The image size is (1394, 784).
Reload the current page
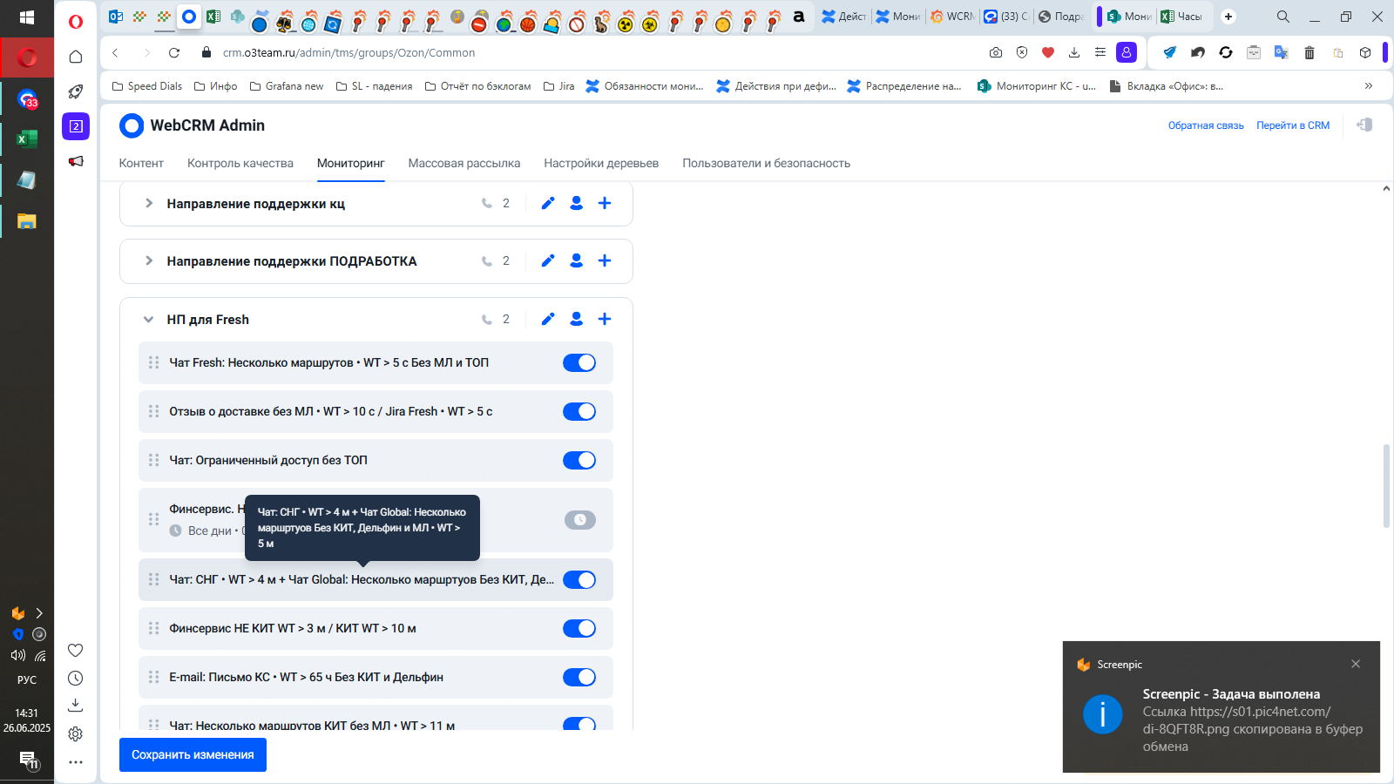point(174,52)
